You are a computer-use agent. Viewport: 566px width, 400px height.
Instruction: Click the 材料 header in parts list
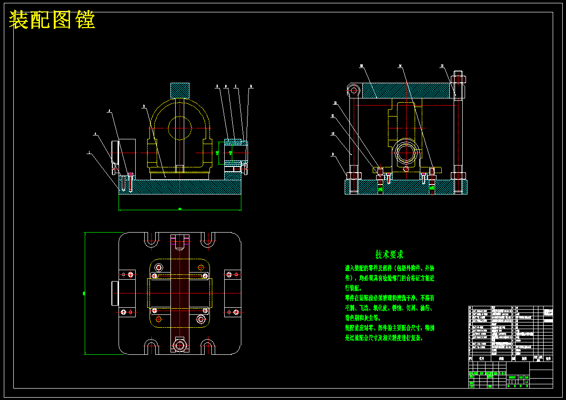pos(524,359)
